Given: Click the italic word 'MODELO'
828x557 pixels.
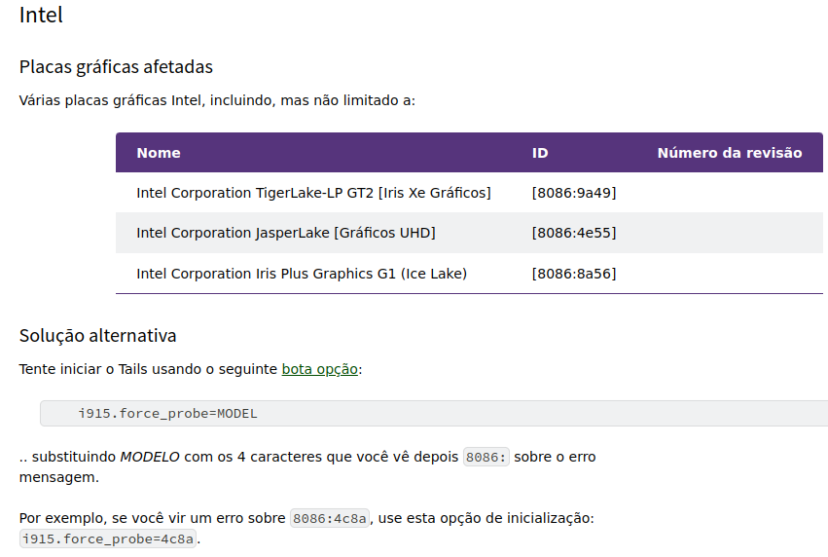Looking at the screenshot, I should (x=150, y=457).
